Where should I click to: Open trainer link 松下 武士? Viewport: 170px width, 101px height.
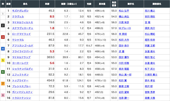pos(150,69)
